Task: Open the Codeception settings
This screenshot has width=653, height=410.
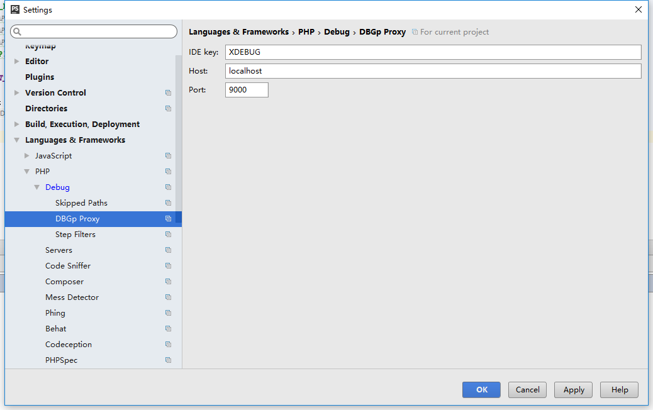Action: pyautogui.click(x=69, y=345)
